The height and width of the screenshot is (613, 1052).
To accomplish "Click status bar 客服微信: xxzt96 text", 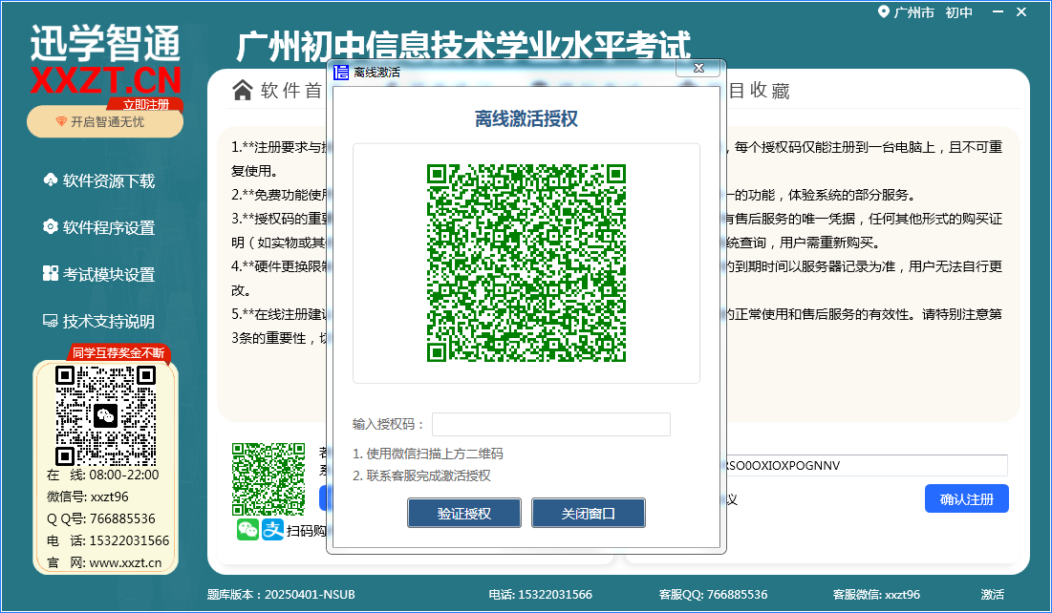I will (876, 594).
